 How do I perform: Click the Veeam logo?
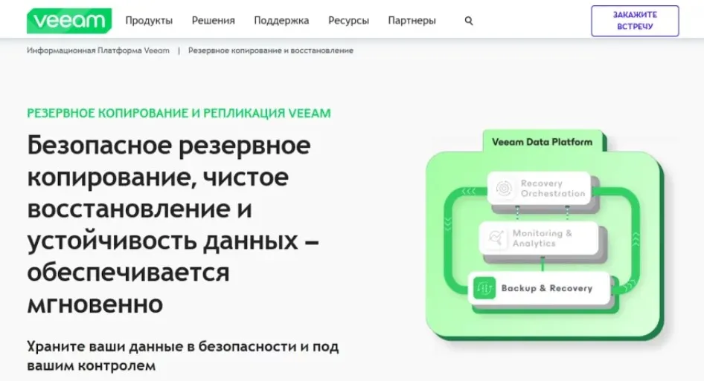tap(69, 21)
